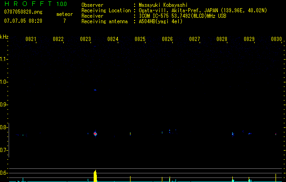Click the 0.6 kHz frequency label
The image size is (286, 182).
click(3, 173)
